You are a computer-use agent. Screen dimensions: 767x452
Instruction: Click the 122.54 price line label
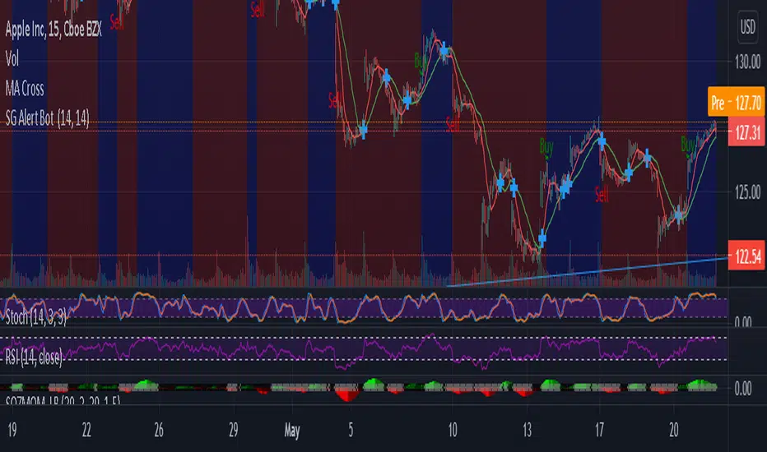click(x=746, y=255)
